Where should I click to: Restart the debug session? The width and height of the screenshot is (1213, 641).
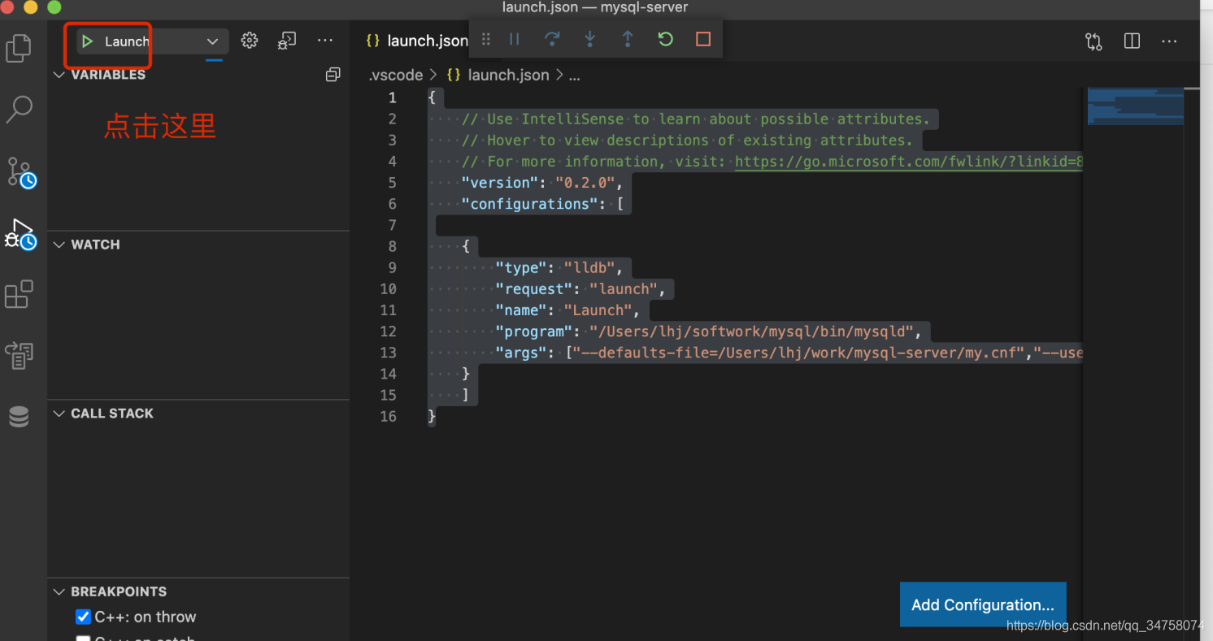(x=665, y=40)
